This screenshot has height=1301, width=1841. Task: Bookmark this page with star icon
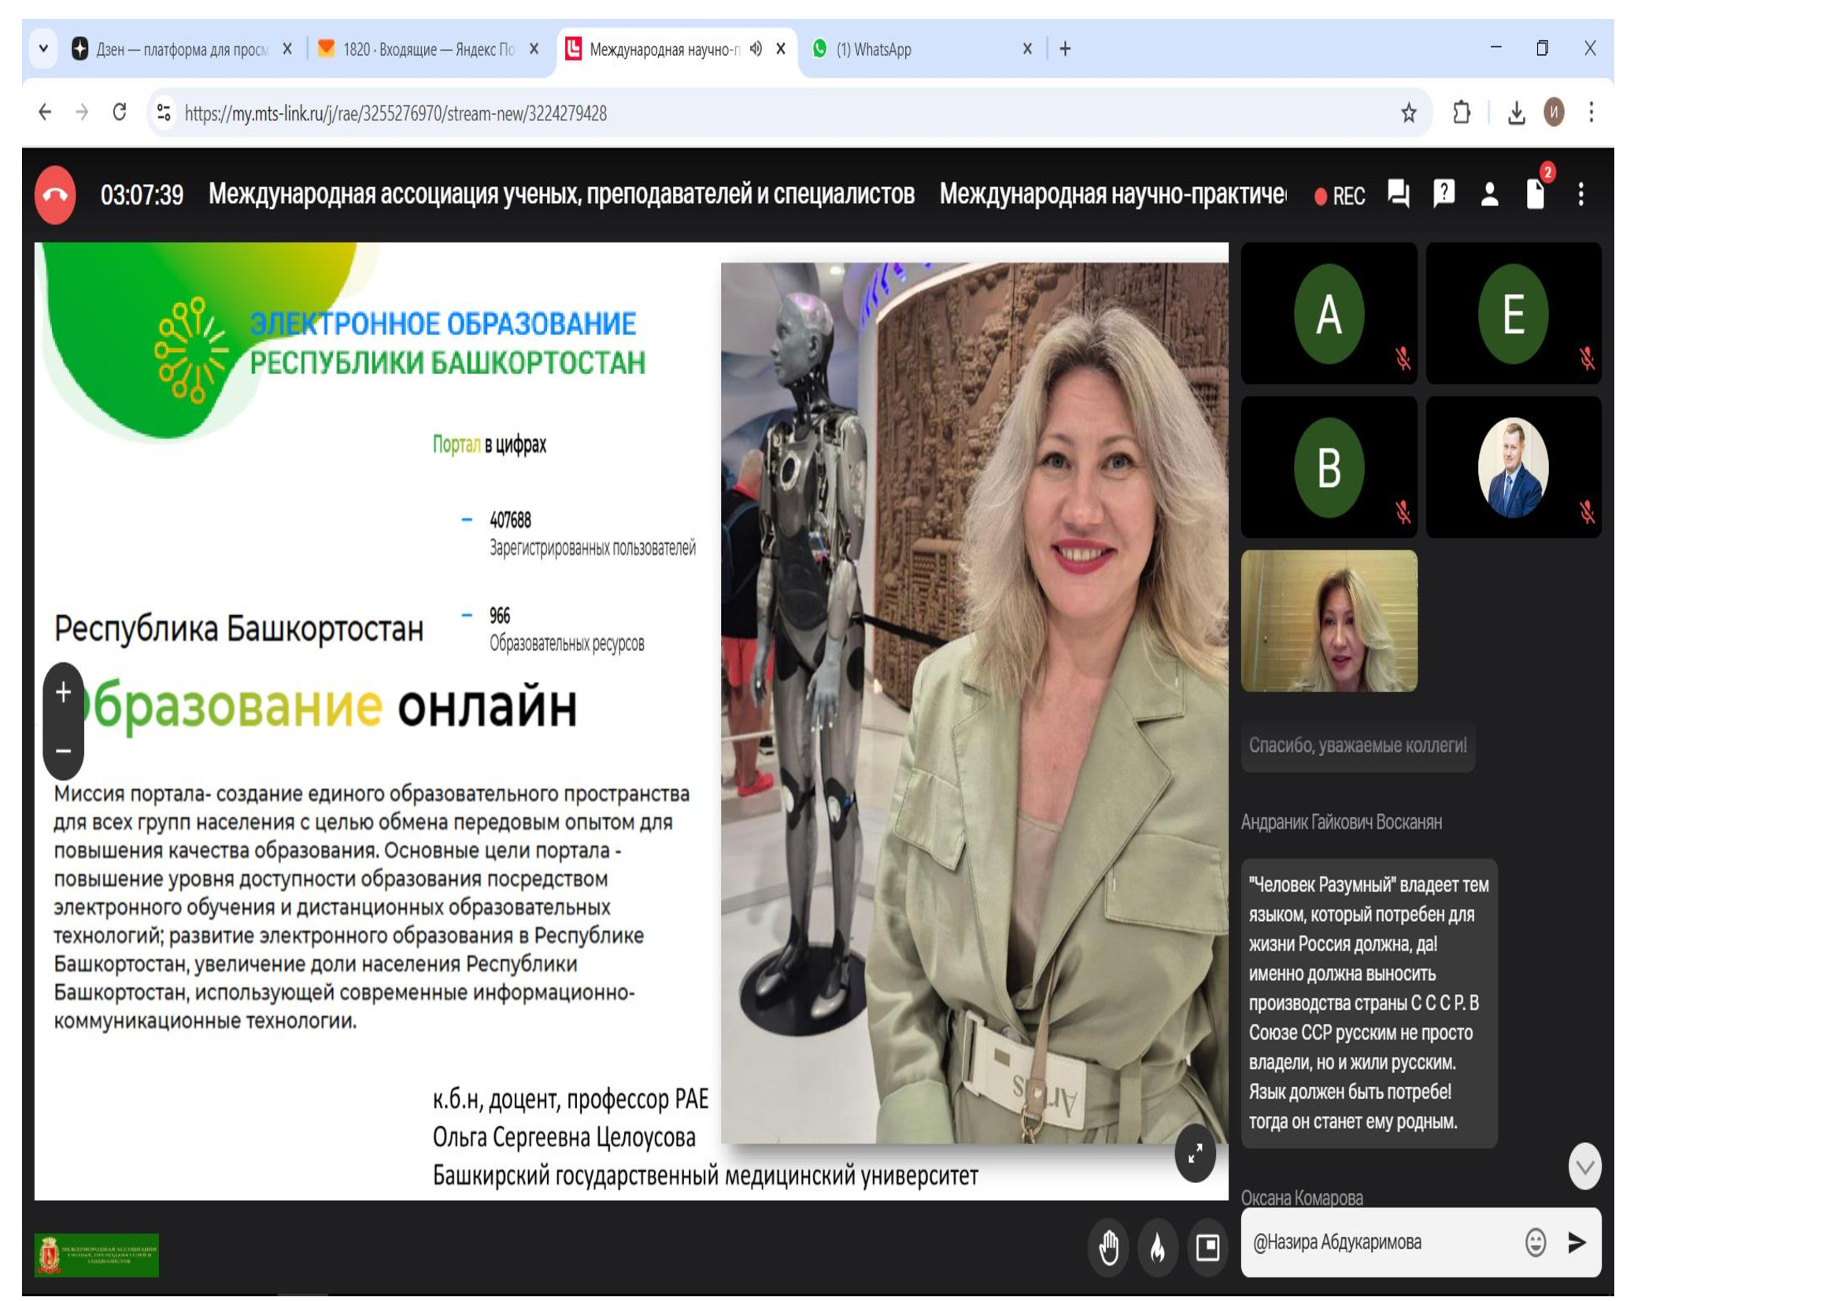[1409, 113]
